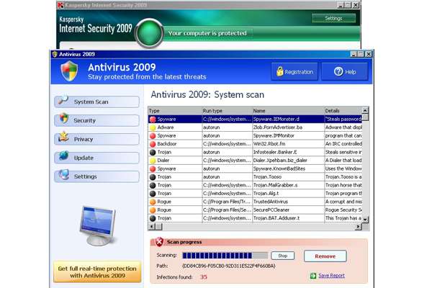Screen dimensions: 432x288
Task: Click the shield icon beside Security
Action: click(x=63, y=118)
